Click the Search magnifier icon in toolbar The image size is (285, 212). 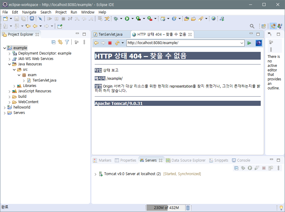pos(252,26)
